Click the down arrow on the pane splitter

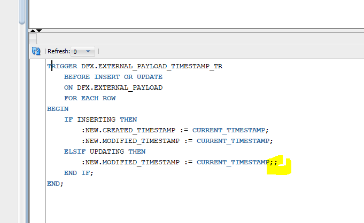(39, 31)
